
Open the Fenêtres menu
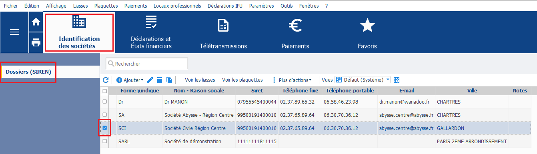click(x=309, y=6)
